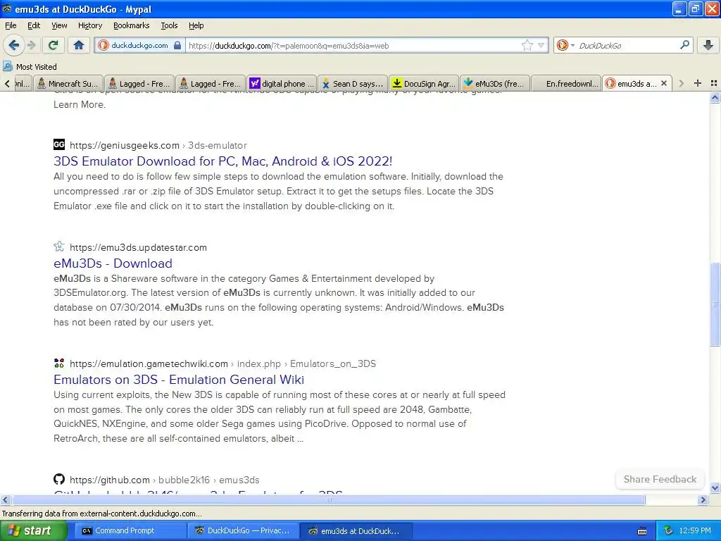Click the emu3ds at DuckDuck... taskbar button
The height and width of the screenshot is (541, 721).
356,530
